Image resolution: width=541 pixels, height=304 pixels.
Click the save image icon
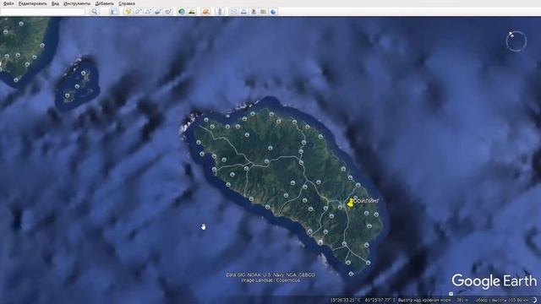[x=254, y=11]
